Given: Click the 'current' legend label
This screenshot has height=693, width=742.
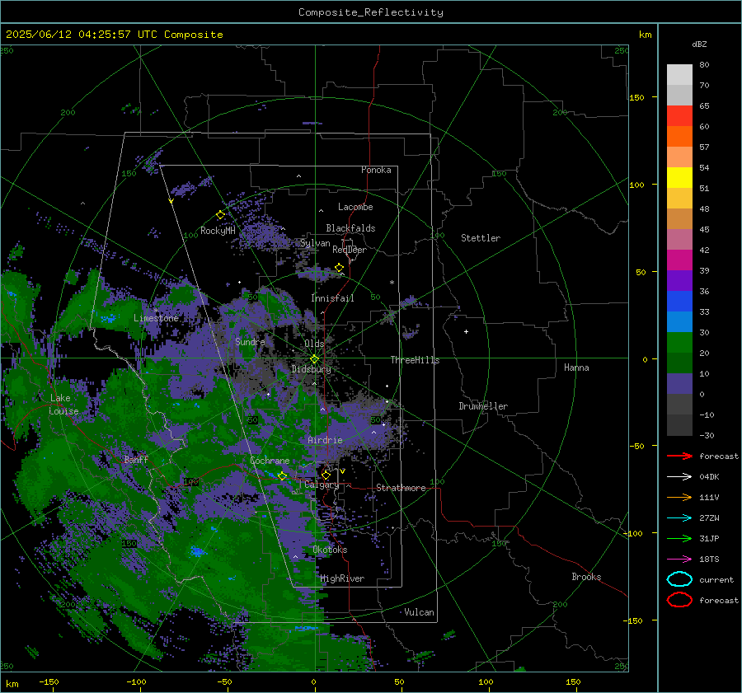Looking at the screenshot, I should [x=716, y=579].
